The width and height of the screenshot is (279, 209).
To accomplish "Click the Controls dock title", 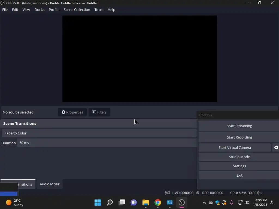I will coord(205,115).
